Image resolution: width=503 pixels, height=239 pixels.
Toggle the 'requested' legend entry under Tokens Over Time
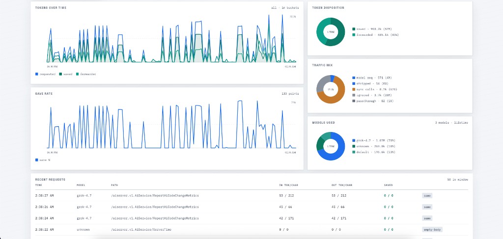coord(45,74)
